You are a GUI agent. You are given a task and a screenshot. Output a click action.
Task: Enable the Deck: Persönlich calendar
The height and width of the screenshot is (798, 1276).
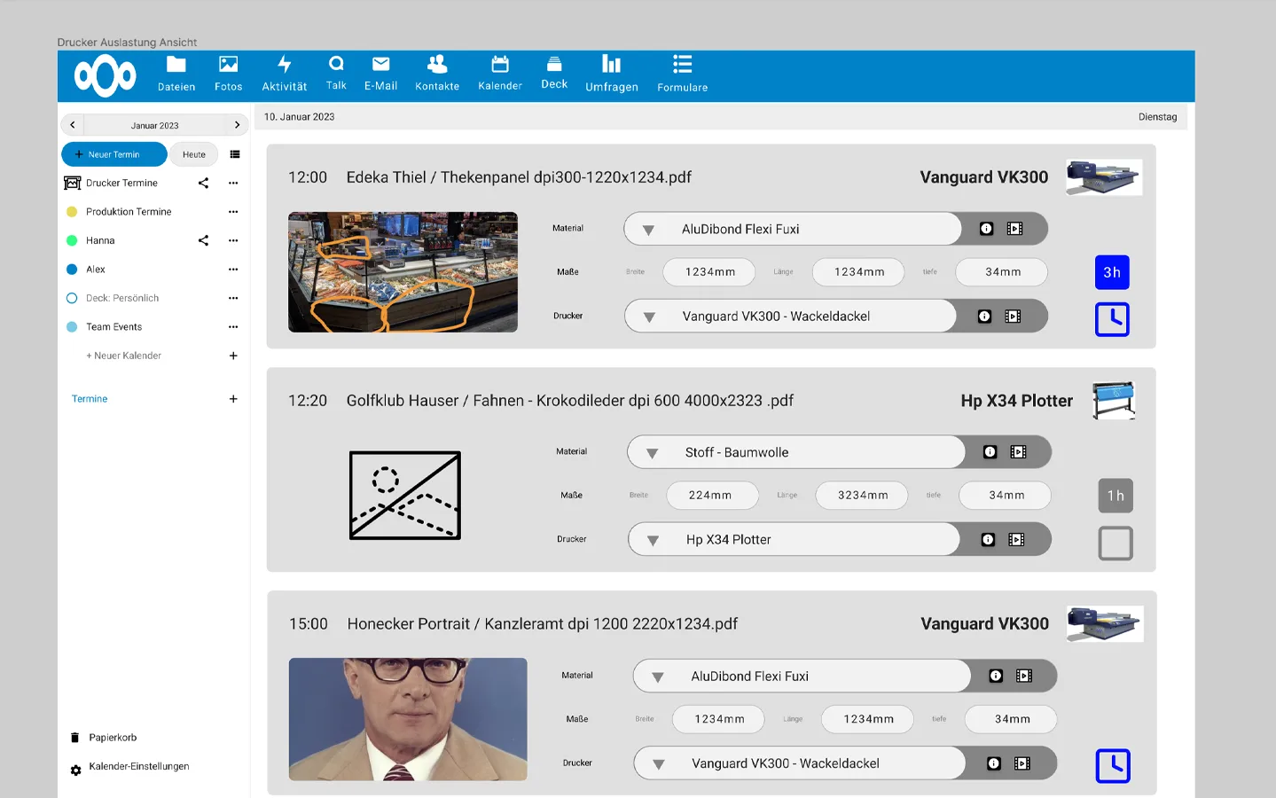click(x=72, y=298)
